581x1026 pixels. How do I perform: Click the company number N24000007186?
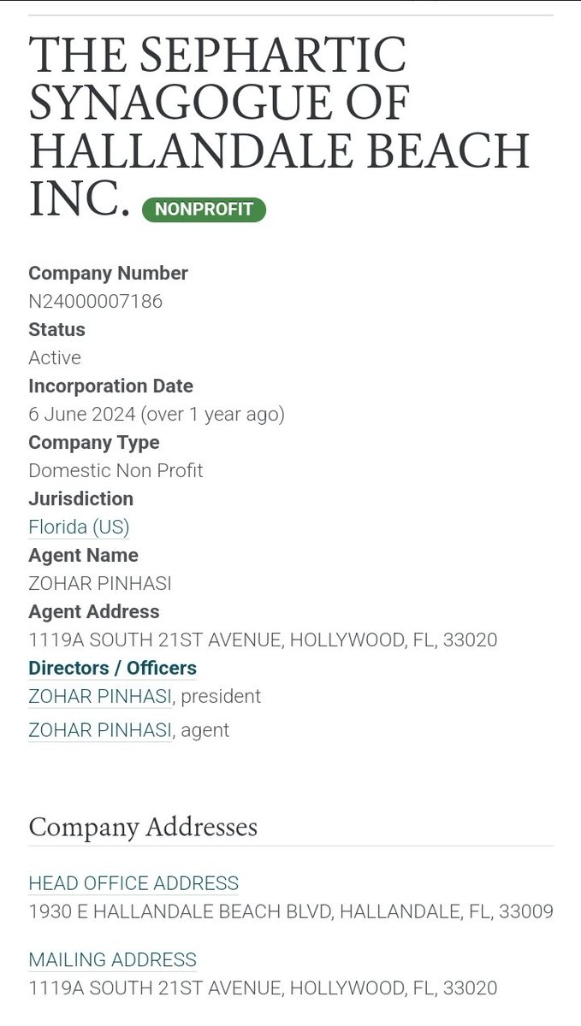[95, 301]
